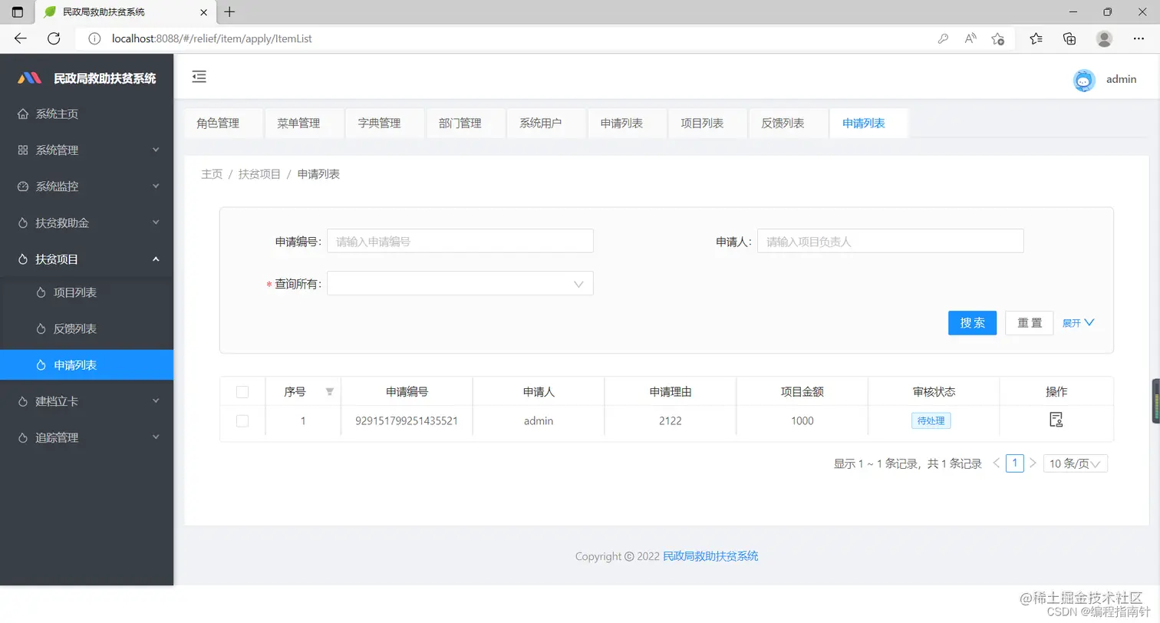Add this page to favorites with the star-plus icon
Image resolution: width=1160 pixels, height=623 pixels.
coord(998,38)
